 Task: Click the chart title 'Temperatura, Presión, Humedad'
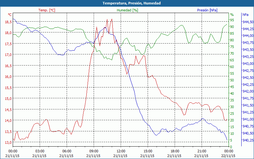[131, 3]
